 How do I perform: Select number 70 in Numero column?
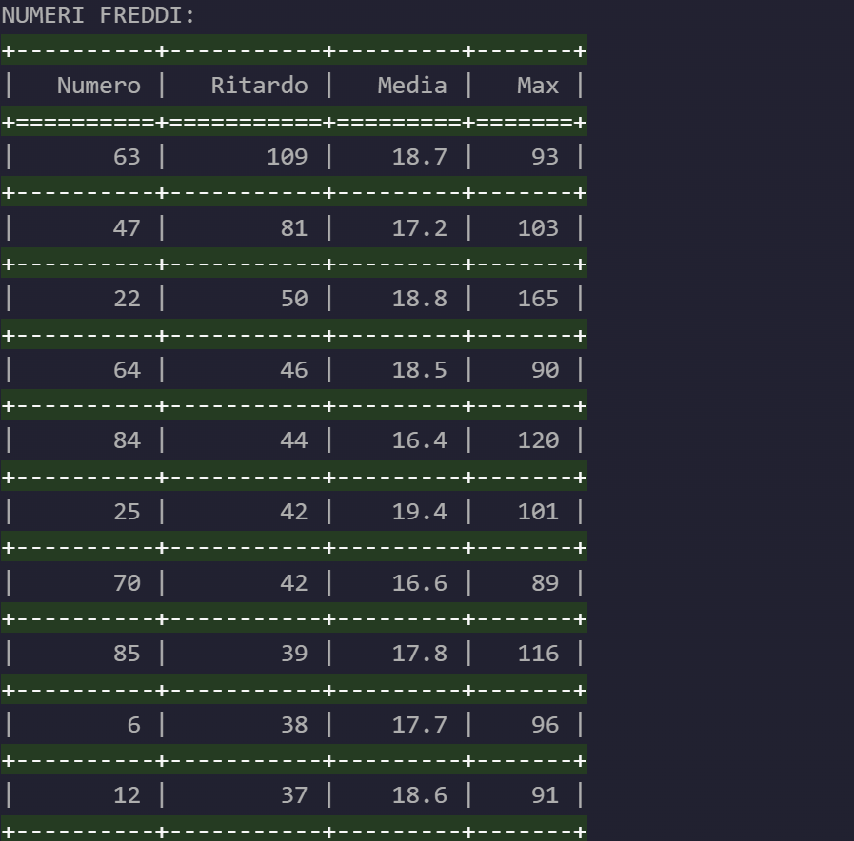(x=127, y=582)
